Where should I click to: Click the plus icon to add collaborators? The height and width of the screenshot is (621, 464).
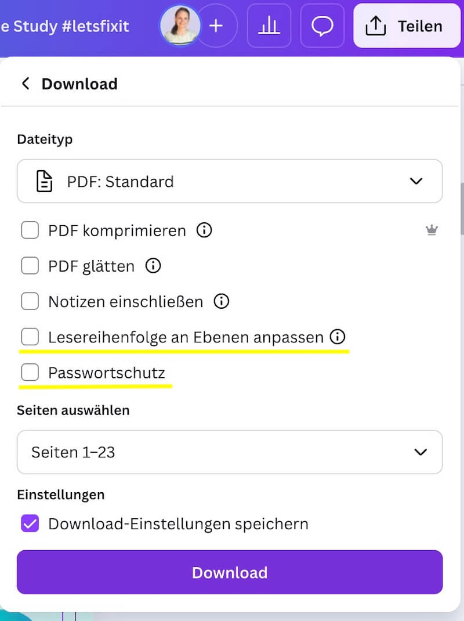216,26
